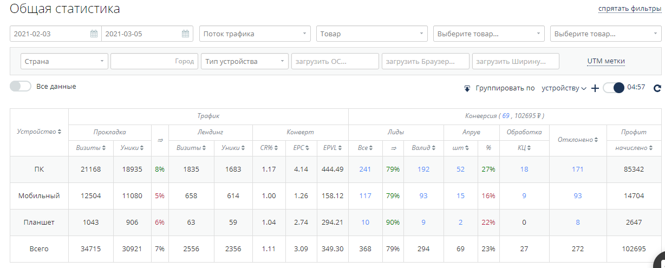Open the 'UTM метки' link

tap(606, 61)
